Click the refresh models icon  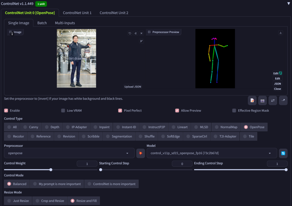(283, 153)
